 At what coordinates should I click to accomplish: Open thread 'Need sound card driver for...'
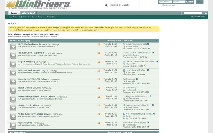tap(138, 105)
